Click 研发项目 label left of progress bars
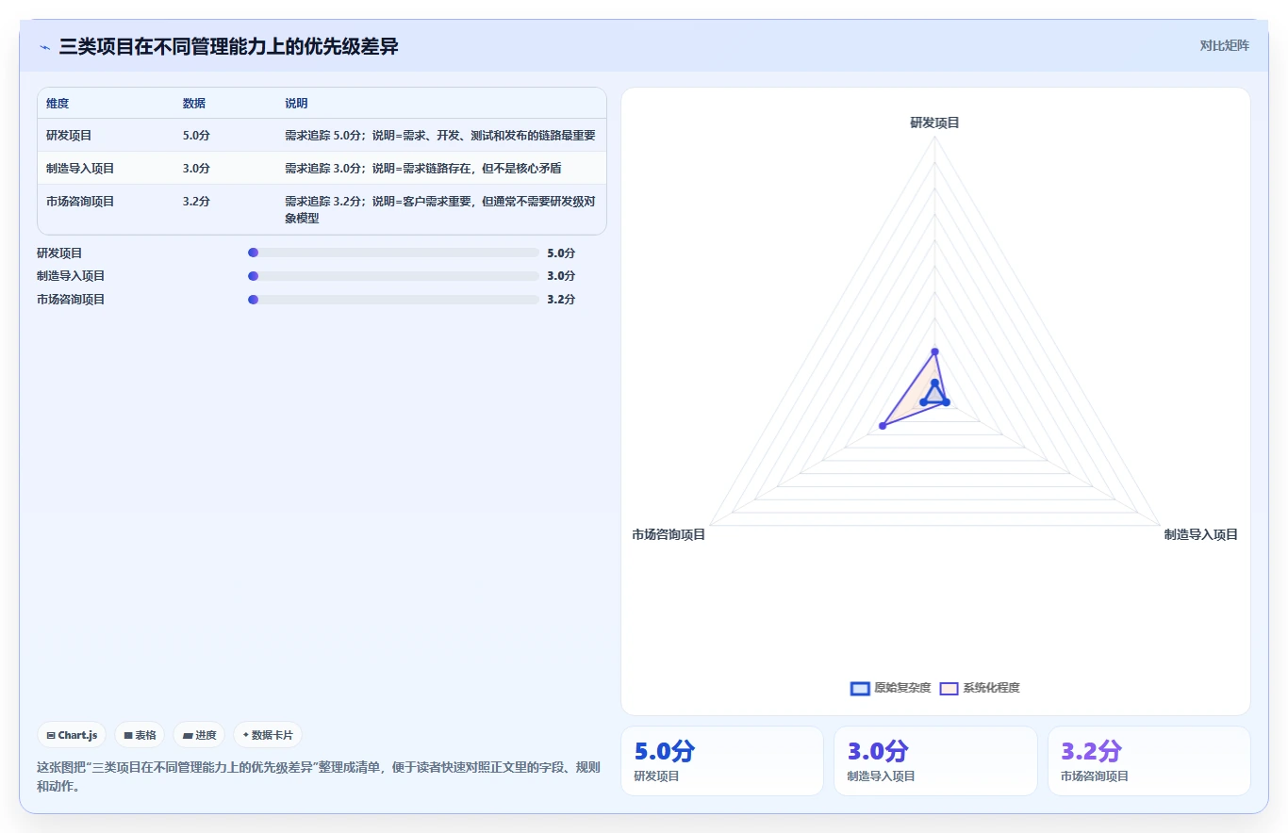 pyautogui.click(x=59, y=253)
